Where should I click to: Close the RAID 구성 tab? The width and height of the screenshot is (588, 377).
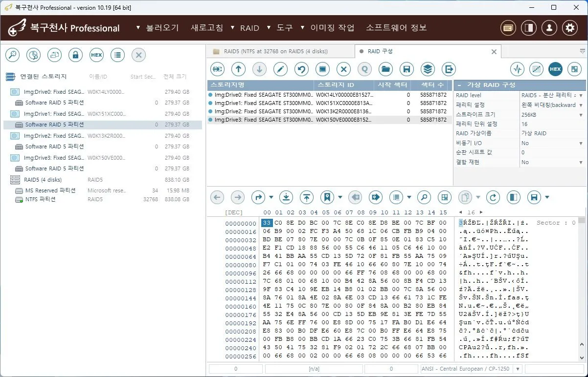point(494,51)
